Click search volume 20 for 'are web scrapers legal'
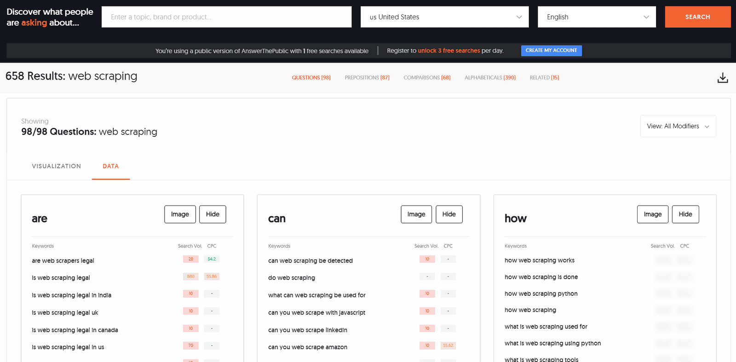 191,259
